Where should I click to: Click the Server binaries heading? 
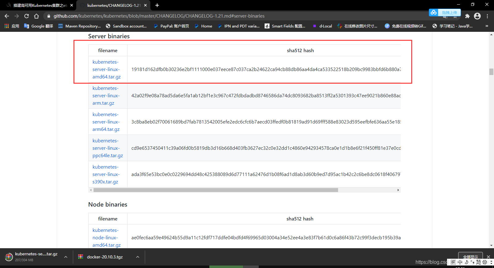[109, 36]
